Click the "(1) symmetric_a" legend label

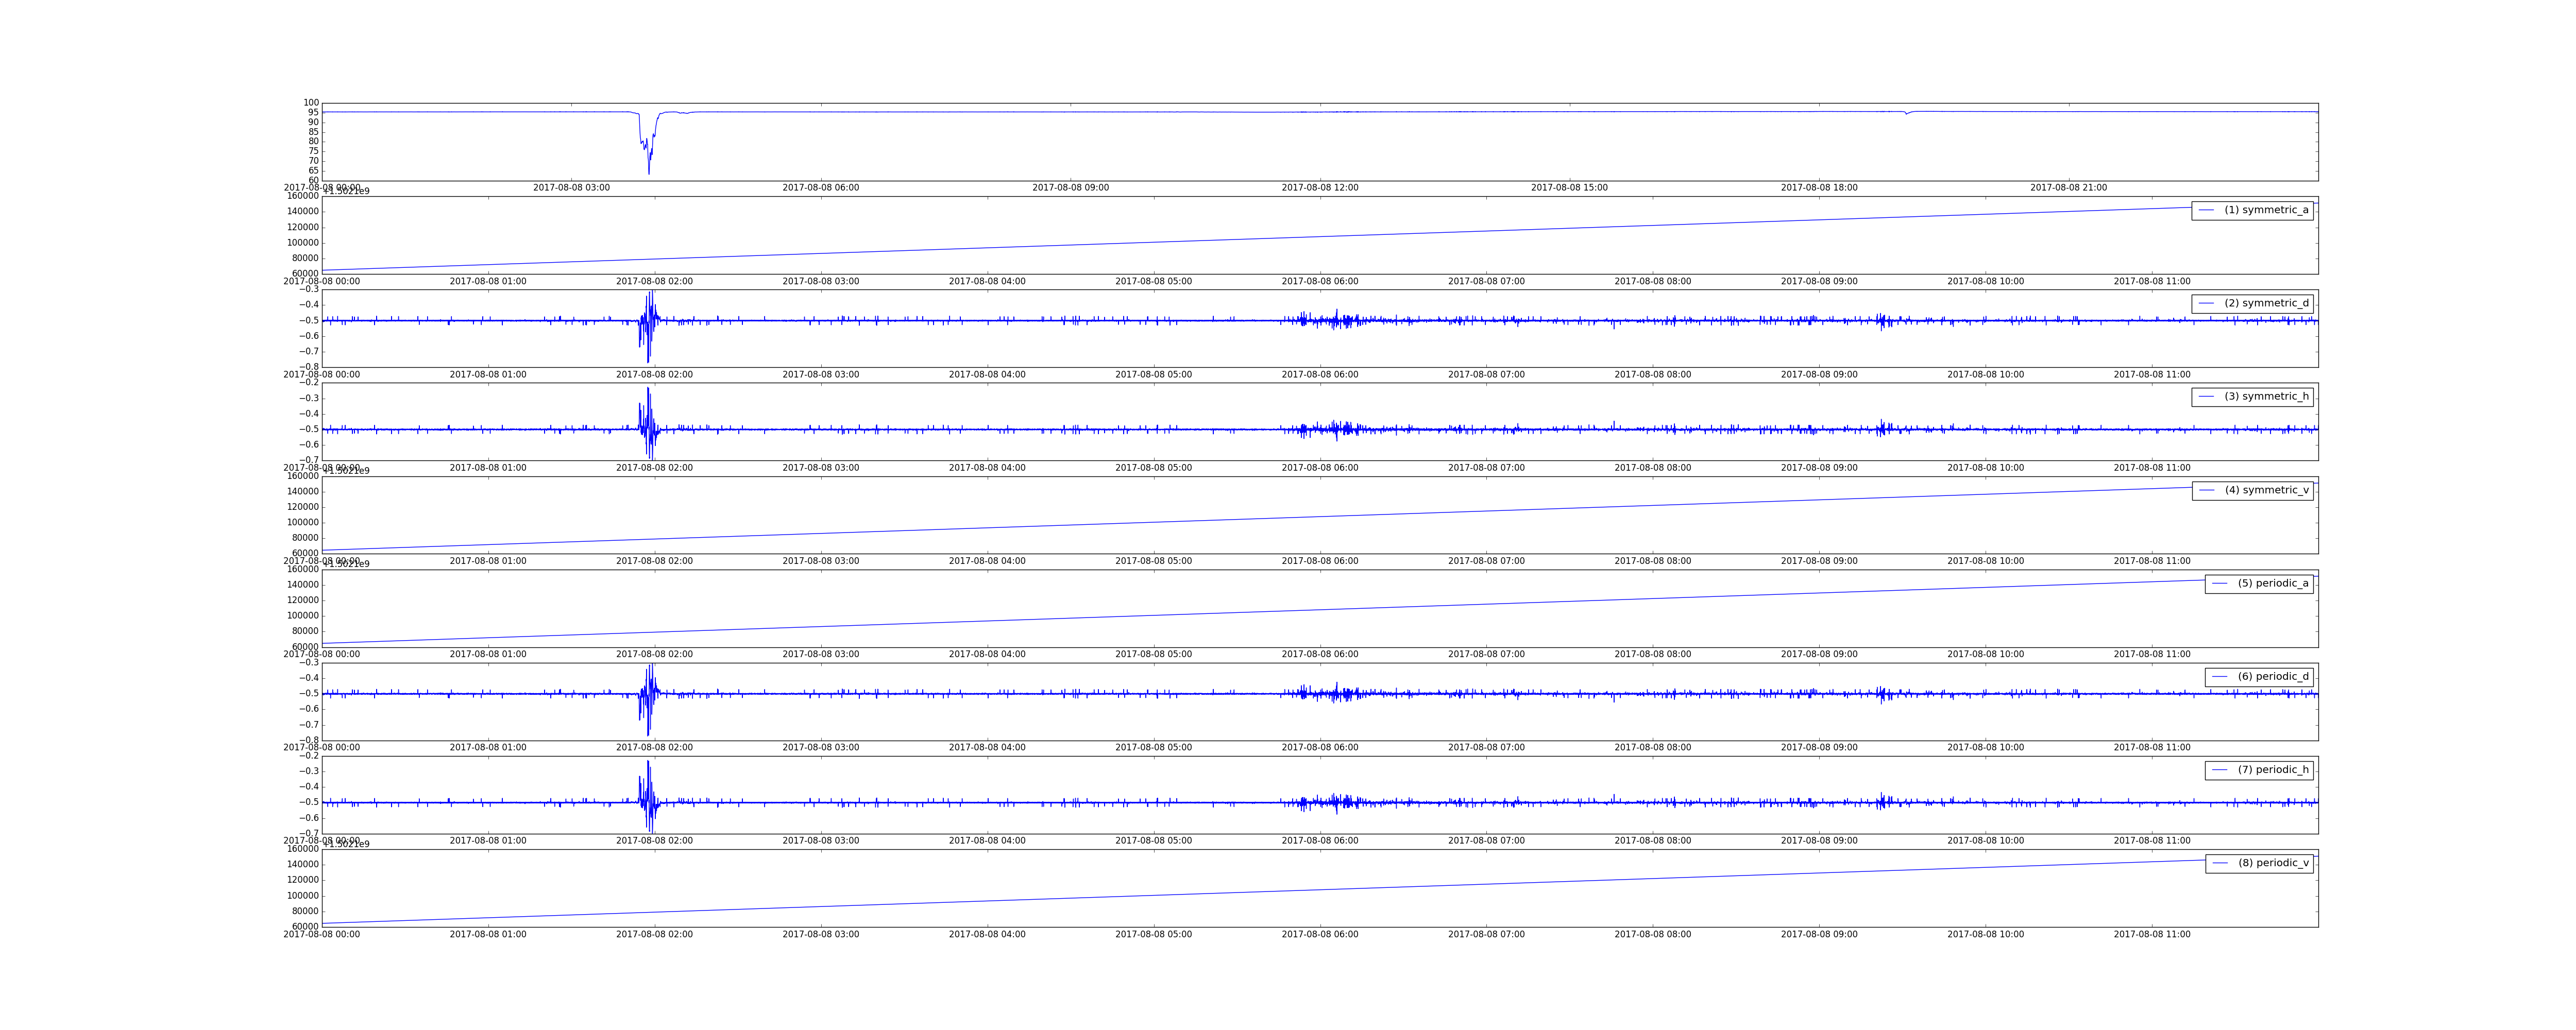2266,210
